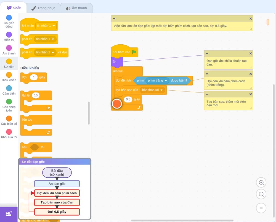Switch to the Âm thanh tab
The height and width of the screenshot is (222, 276).
[x=76, y=8]
